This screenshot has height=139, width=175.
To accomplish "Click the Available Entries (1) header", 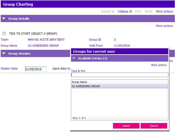I will tap(93, 58).
